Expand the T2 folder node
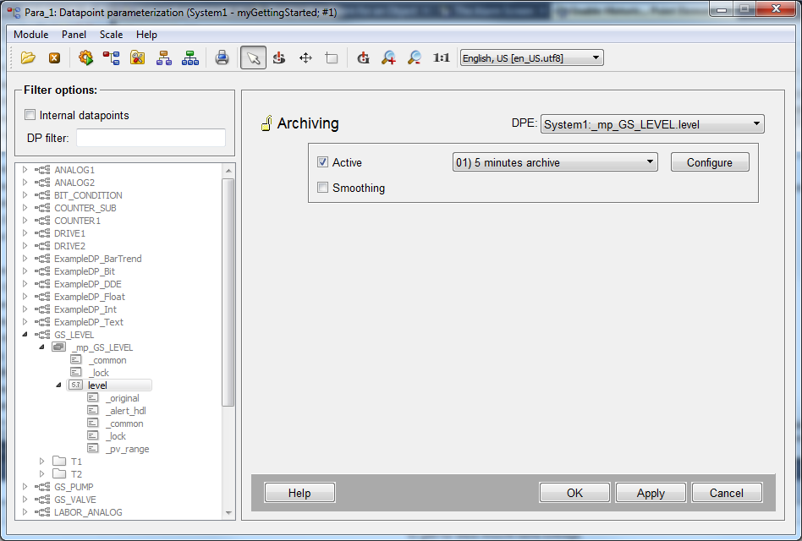Image resolution: width=802 pixels, height=541 pixels. 42,473
